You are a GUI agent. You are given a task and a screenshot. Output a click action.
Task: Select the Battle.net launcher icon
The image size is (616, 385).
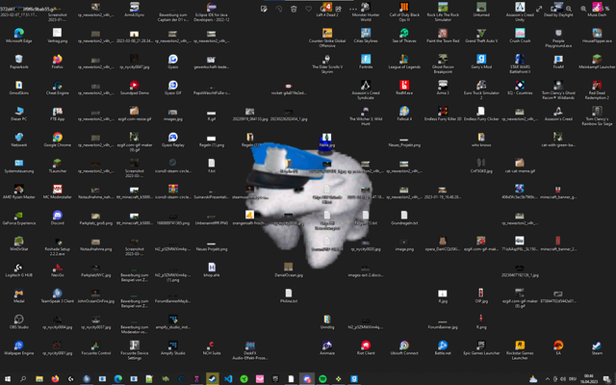point(443,347)
